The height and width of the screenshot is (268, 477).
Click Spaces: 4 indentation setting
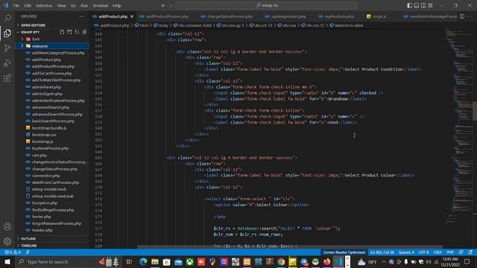point(406,252)
